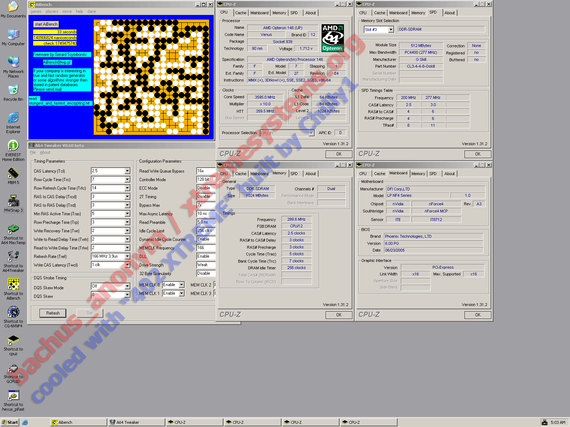Launch EVEREST Home Edition shortcut

[x=13, y=151]
